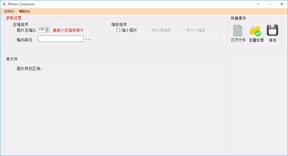Minimize the Photos Compress window
Screen dimensions: 288x156
pos(258,4)
